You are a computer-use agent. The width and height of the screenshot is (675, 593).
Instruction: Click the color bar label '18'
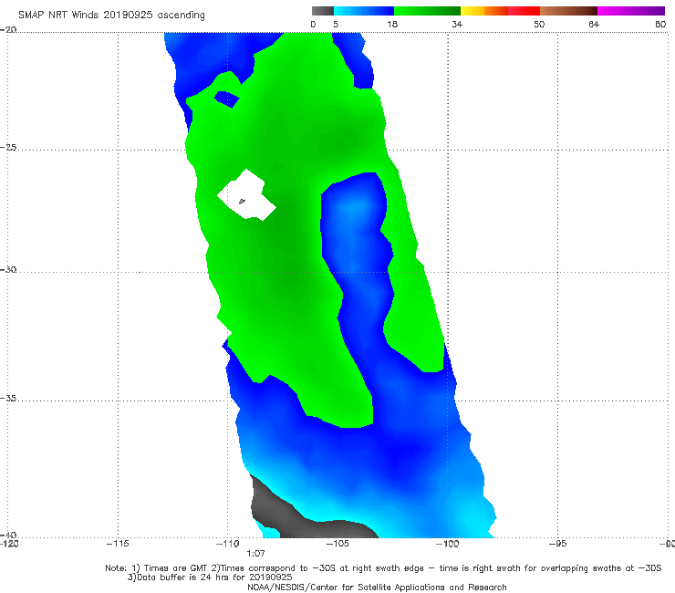[392, 24]
